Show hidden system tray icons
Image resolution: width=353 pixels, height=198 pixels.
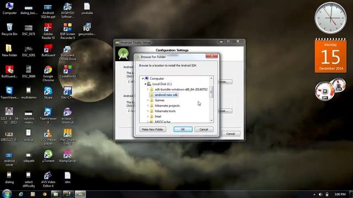(x=314, y=194)
